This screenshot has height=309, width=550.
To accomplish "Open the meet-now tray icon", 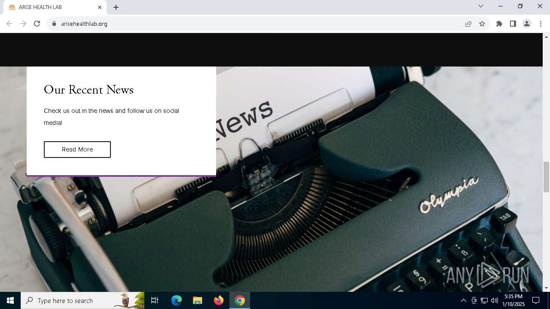I will click(474, 300).
